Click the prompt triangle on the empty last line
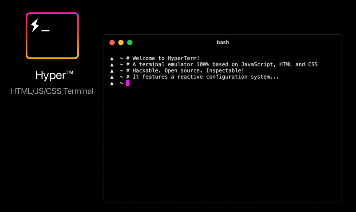The height and width of the screenshot is (212, 356). click(x=112, y=84)
